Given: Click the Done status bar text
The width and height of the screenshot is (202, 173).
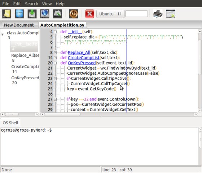Looking at the screenshot, I should click(x=6, y=170).
